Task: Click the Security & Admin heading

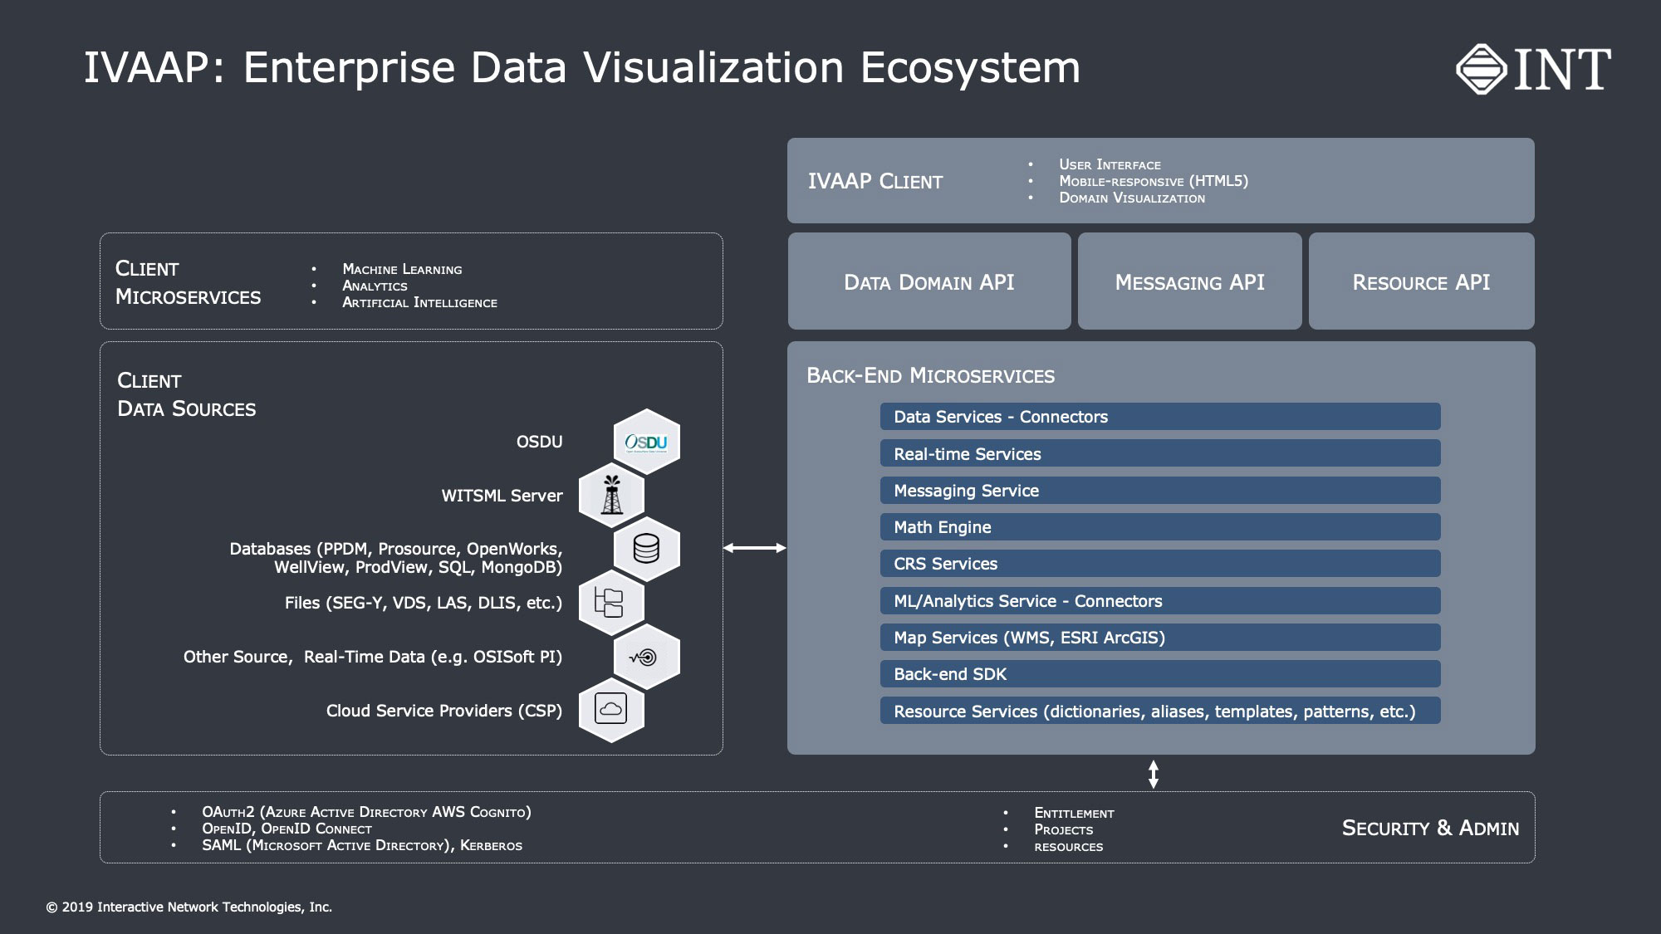Action: pos(1430,828)
